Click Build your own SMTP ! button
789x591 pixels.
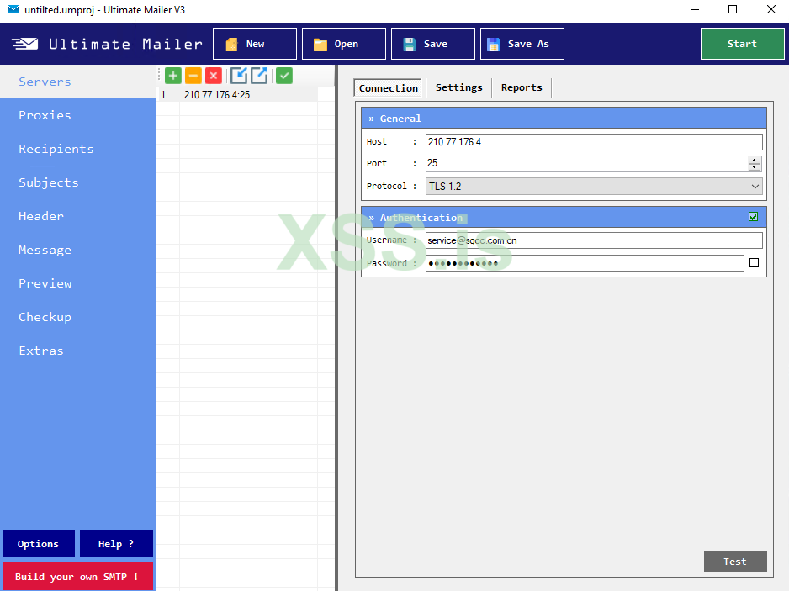77,577
